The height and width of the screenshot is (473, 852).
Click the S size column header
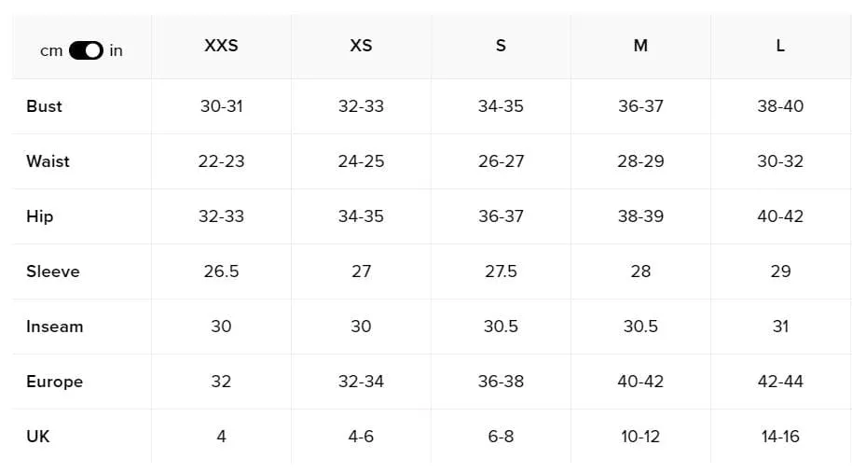(x=501, y=46)
